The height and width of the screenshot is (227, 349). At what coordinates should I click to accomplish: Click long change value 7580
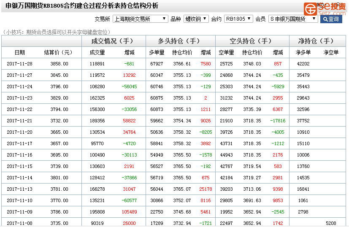tap(206, 64)
